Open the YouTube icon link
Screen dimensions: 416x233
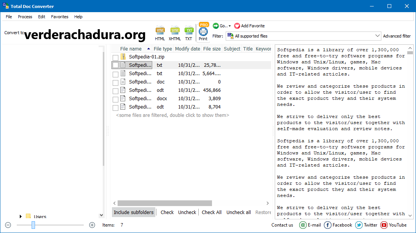pyautogui.click(x=384, y=225)
